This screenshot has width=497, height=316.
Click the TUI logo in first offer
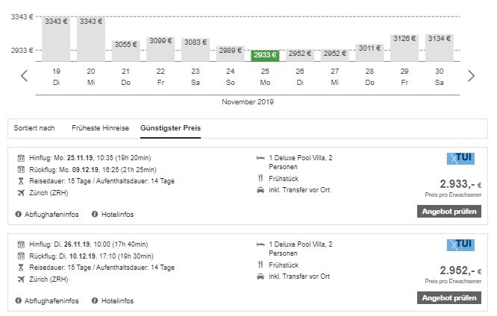click(x=460, y=158)
